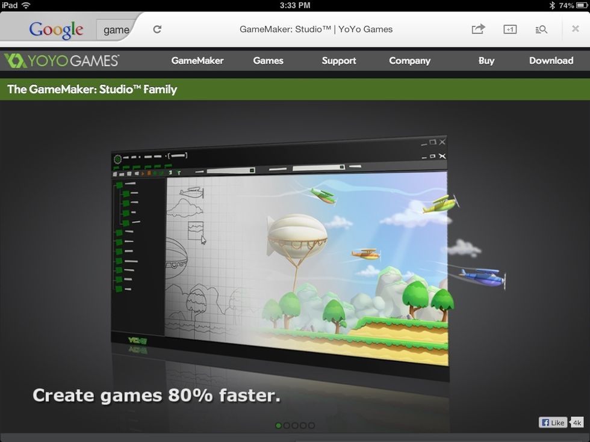Tap the page title 'GameMaker: Studio™ | YoYo Games'
The width and height of the screenshot is (590, 442).
pos(316,29)
